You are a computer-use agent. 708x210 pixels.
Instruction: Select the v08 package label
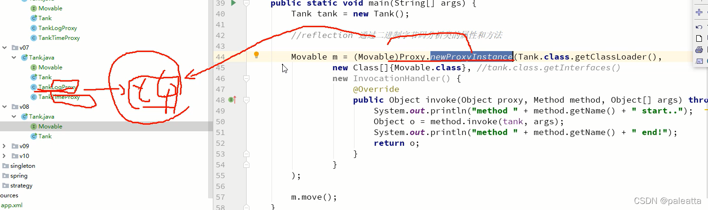[x=24, y=106]
